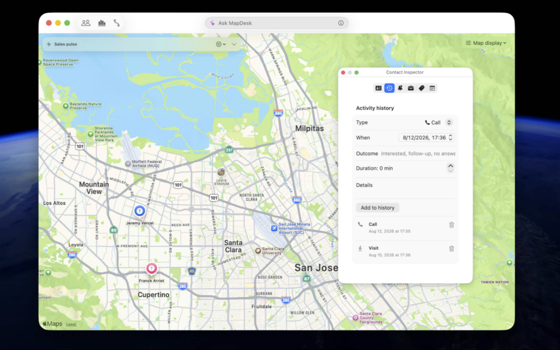This screenshot has height=350, width=560.
Task: Click the Ask MapDesk search field
Action: 277,23
